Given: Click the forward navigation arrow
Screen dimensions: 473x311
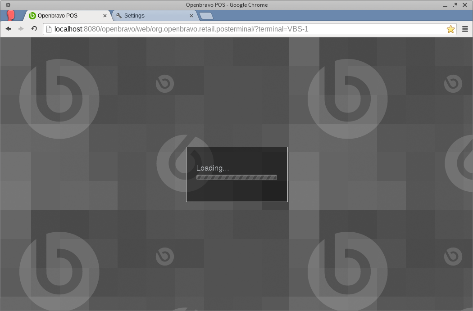Looking at the screenshot, I should (x=21, y=29).
